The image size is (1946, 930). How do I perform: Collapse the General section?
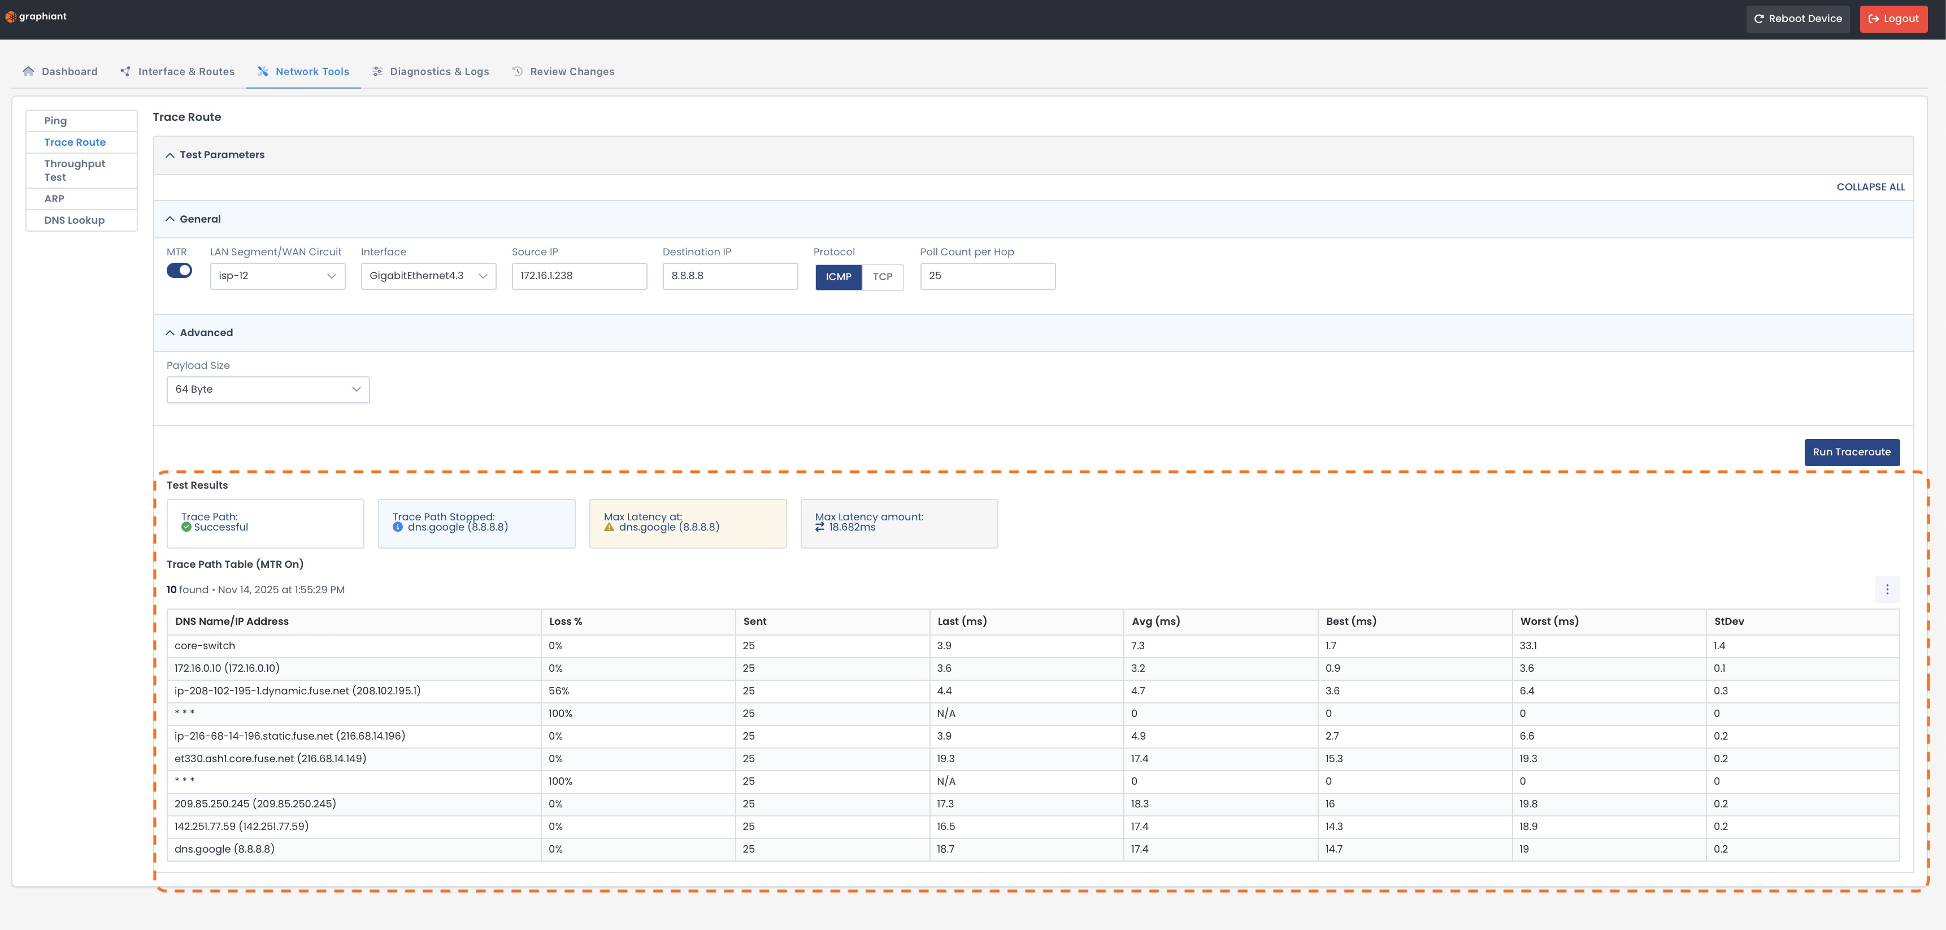[170, 219]
